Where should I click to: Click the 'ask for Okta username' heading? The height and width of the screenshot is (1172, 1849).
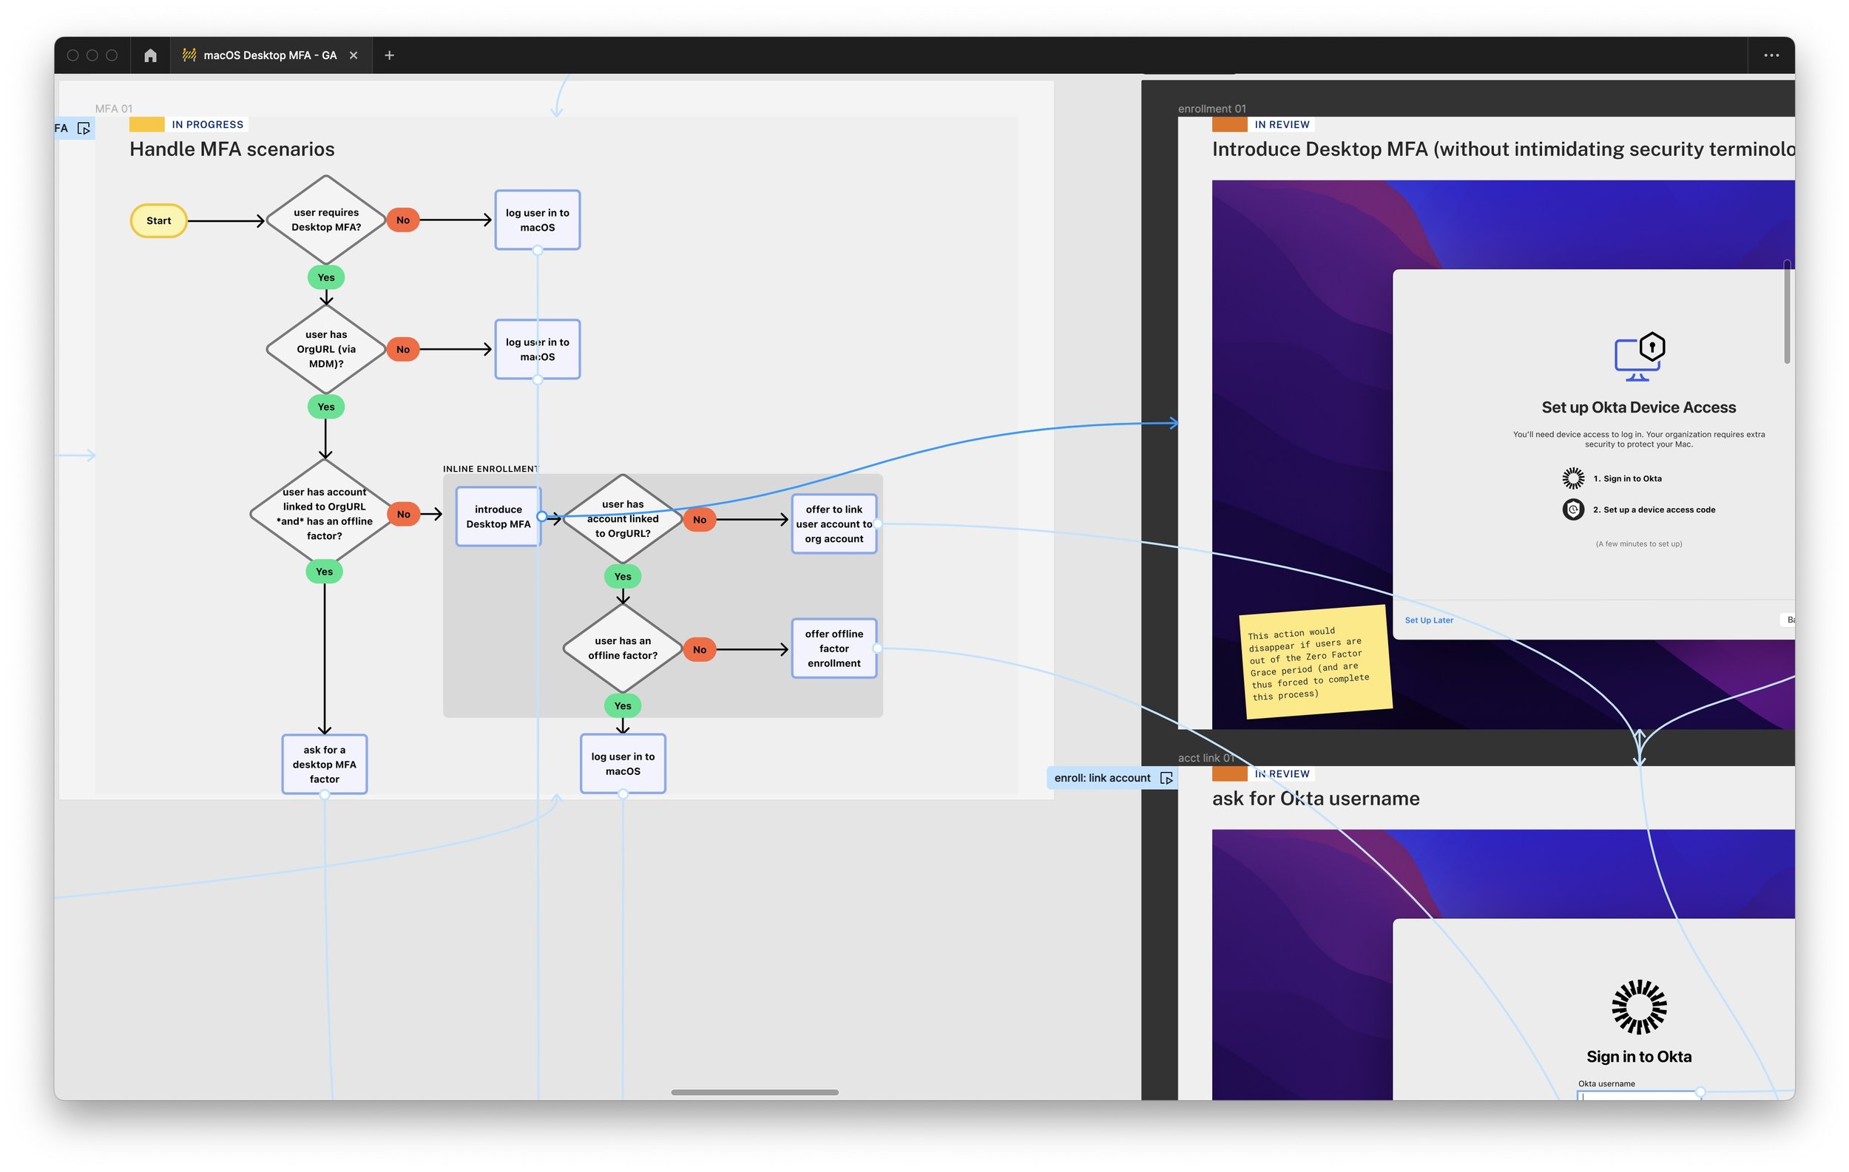pyautogui.click(x=1315, y=799)
